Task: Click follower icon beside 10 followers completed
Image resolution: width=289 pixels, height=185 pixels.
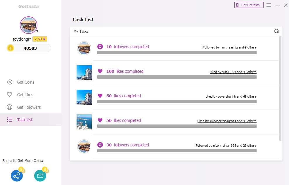Action: [100, 47]
